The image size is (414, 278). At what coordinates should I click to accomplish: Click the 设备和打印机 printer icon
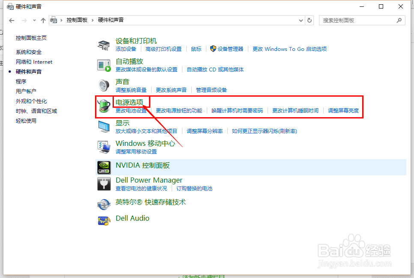click(104, 44)
